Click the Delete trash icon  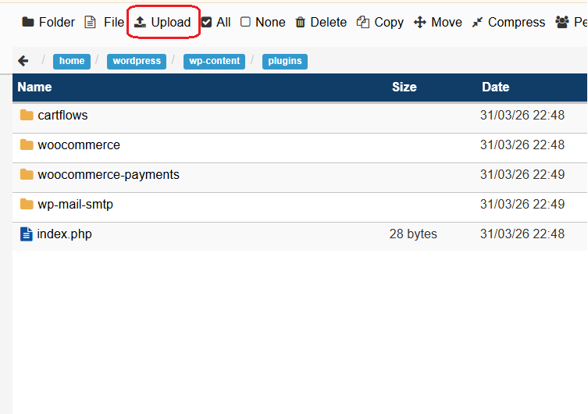pyautogui.click(x=301, y=22)
